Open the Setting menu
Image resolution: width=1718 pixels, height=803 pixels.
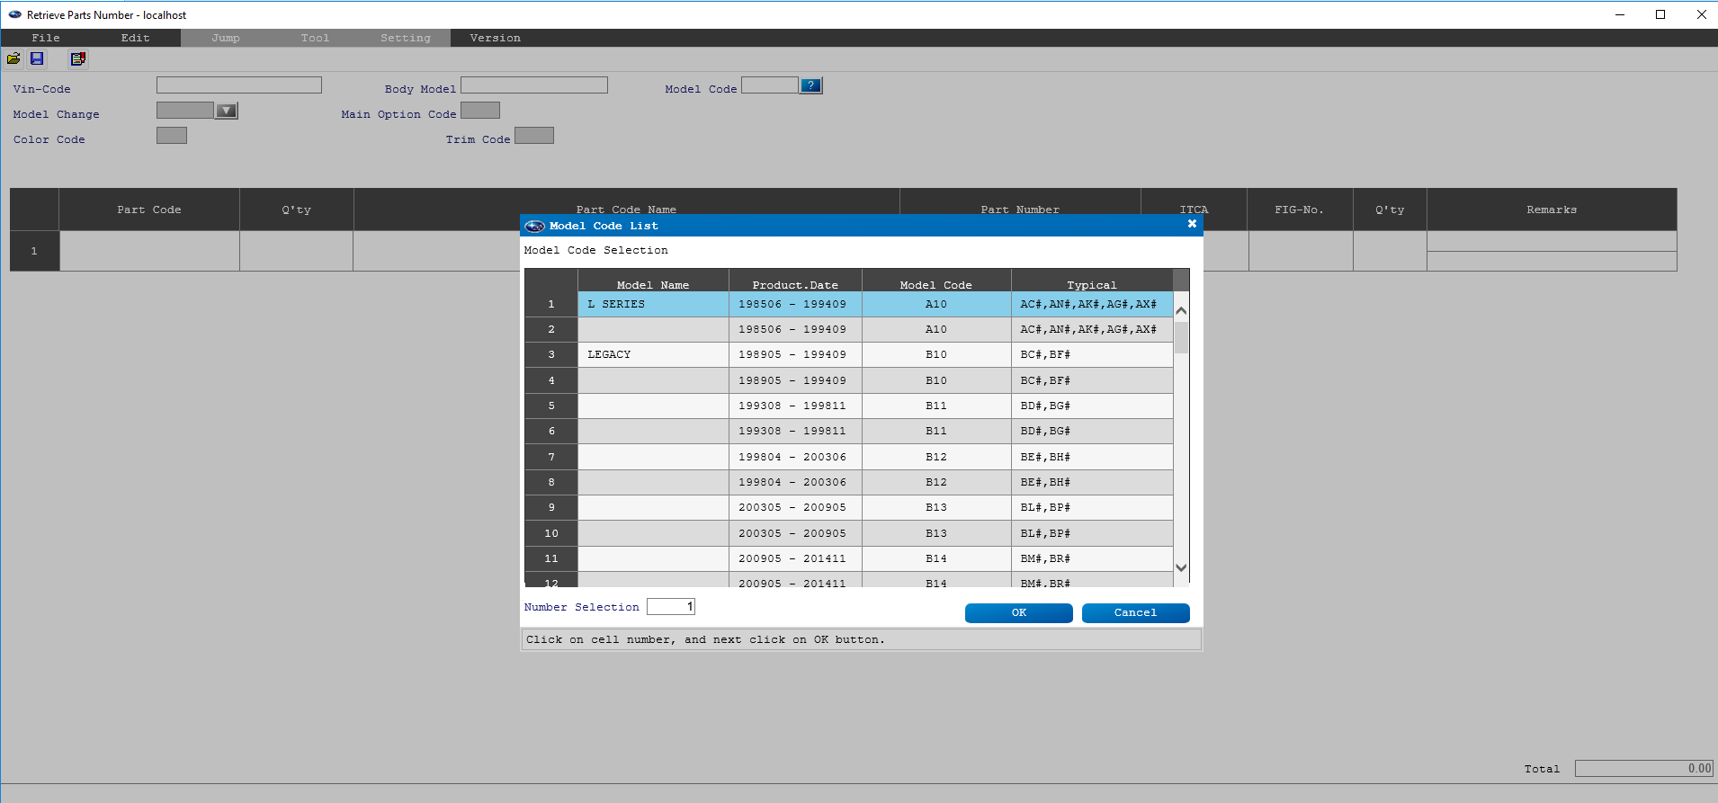pyautogui.click(x=406, y=38)
